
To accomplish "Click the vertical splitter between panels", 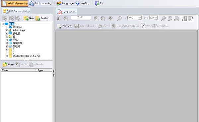I will point(53,73).
